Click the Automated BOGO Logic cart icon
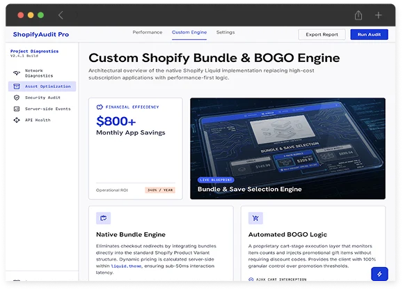Viewport: 403px width, 290px height. (x=255, y=218)
